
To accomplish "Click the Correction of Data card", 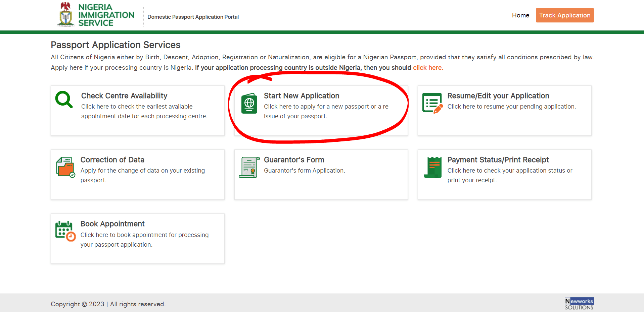I will (137, 174).
